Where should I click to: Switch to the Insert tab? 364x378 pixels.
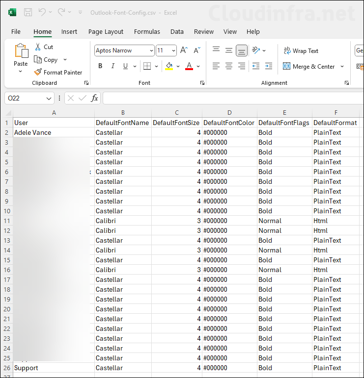[x=69, y=31]
